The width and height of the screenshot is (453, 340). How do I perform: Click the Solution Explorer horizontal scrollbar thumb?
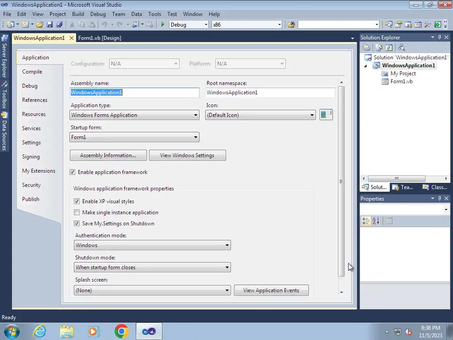(397, 178)
